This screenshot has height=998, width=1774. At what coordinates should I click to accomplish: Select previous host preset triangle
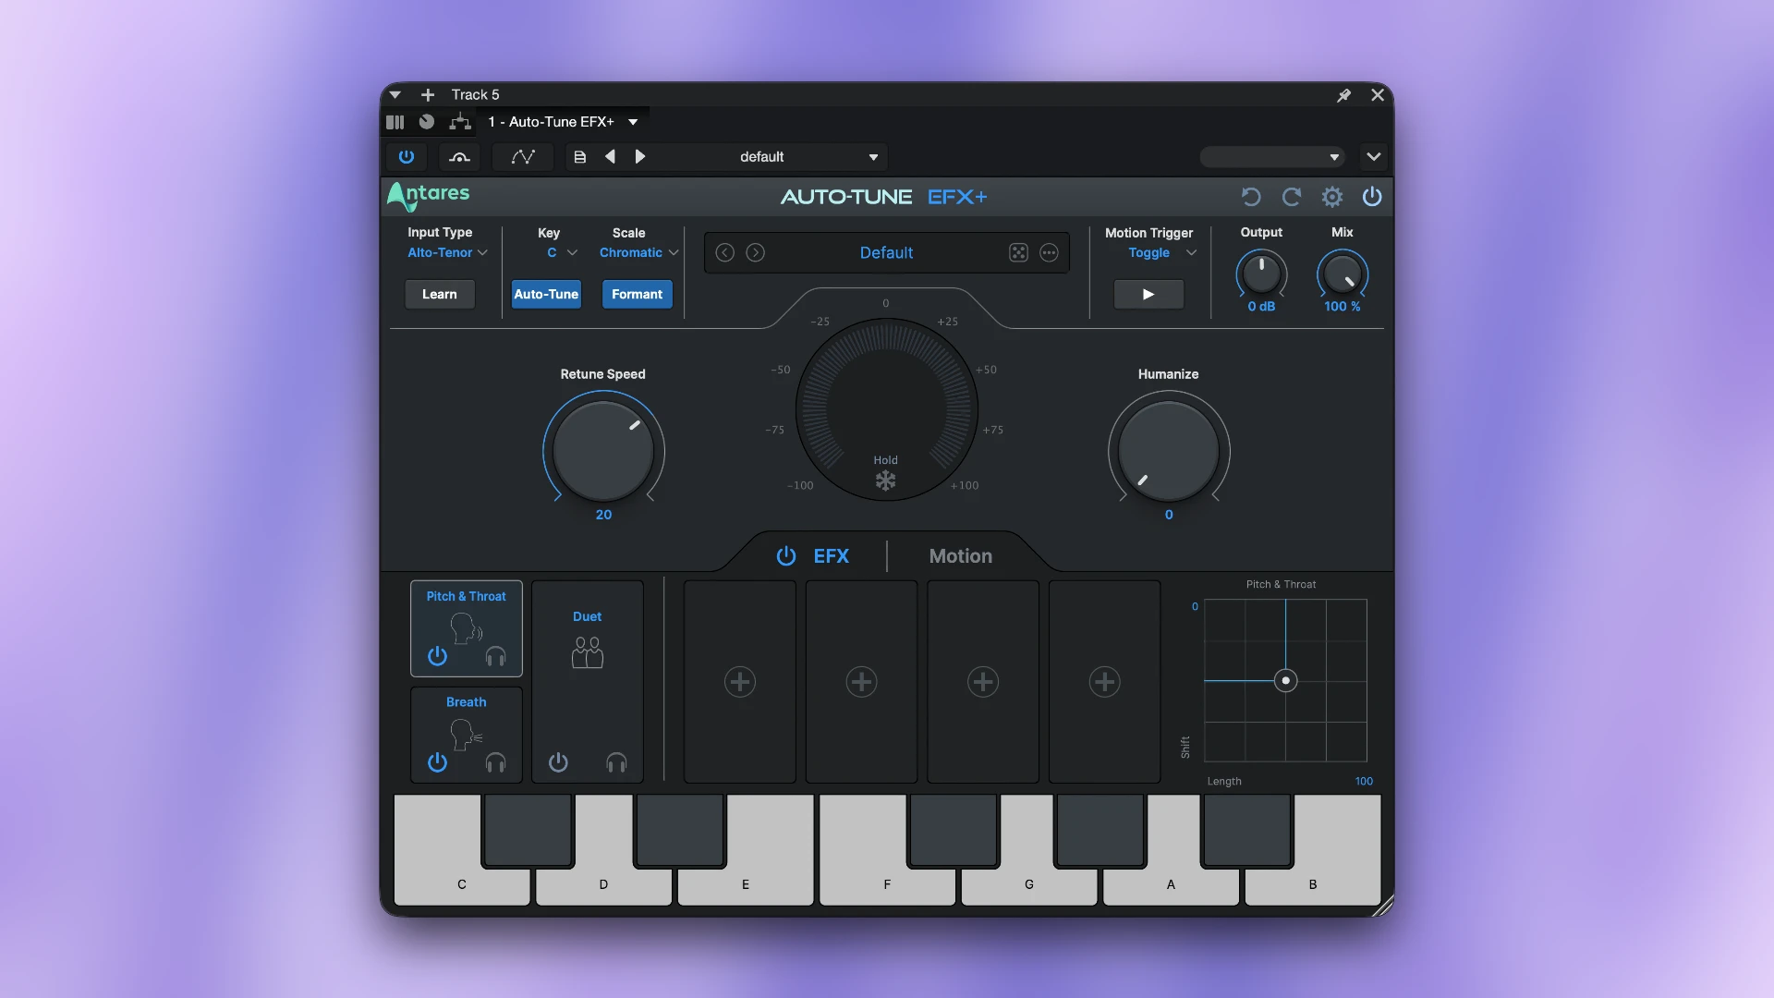coord(610,157)
